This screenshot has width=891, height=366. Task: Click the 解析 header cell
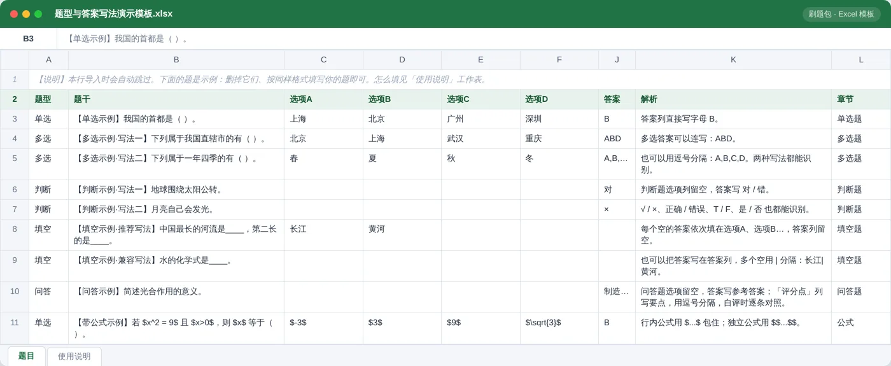733,99
